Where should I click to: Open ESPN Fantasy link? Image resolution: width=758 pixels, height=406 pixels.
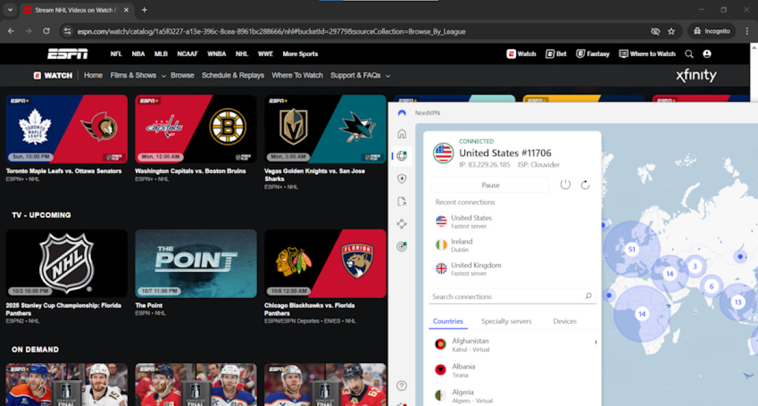coord(593,54)
